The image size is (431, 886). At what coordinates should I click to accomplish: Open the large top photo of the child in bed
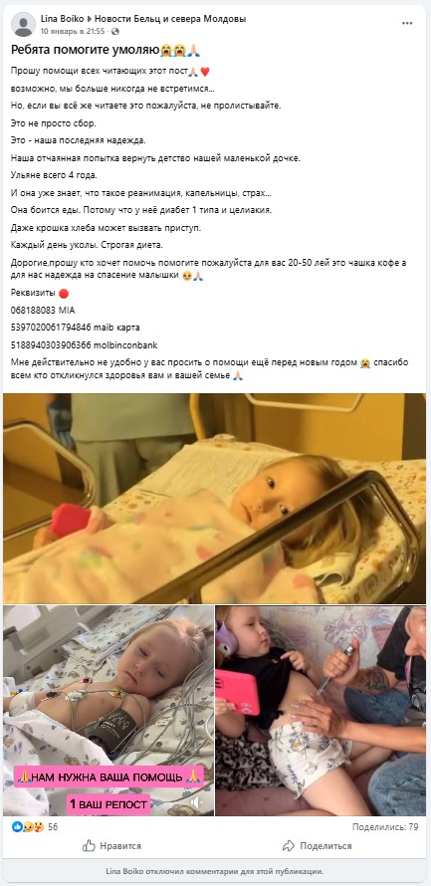point(215,499)
